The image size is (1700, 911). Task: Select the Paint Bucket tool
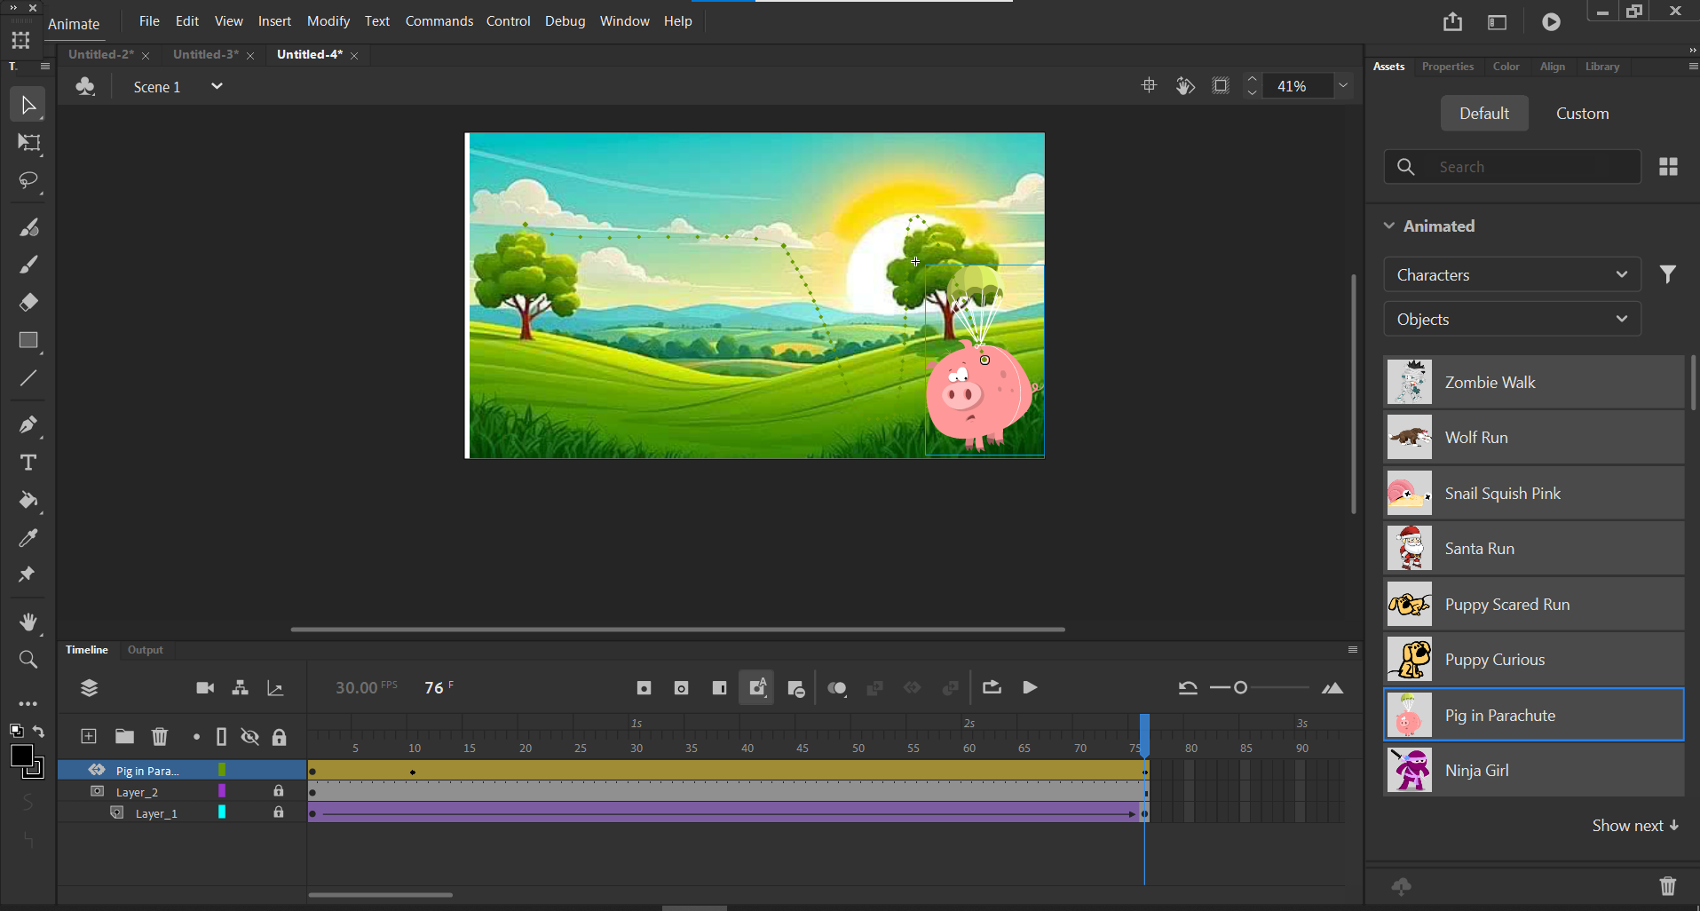coord(28,501)
